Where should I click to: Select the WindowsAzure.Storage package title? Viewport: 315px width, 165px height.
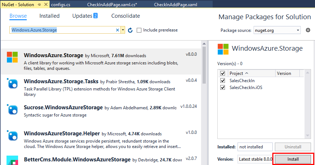click(54, 55)
